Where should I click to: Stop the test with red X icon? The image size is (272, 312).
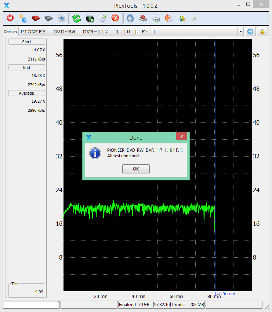[115, 18]
